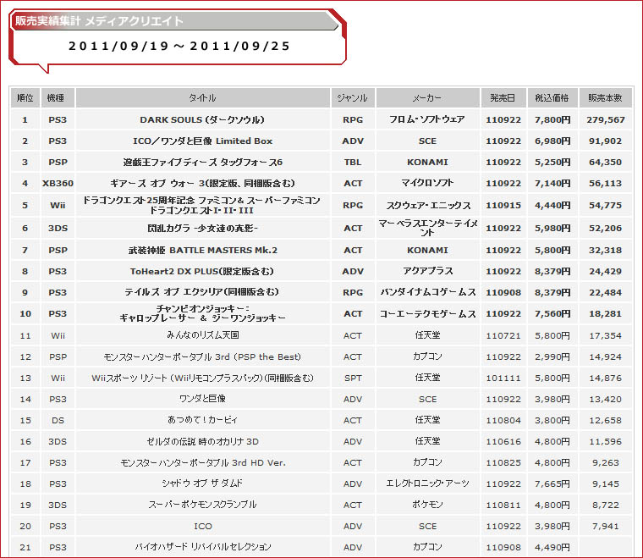Screen dimensions: 643x558
Task: Click the price 2,990円
Action: click(x=552, y=357)
